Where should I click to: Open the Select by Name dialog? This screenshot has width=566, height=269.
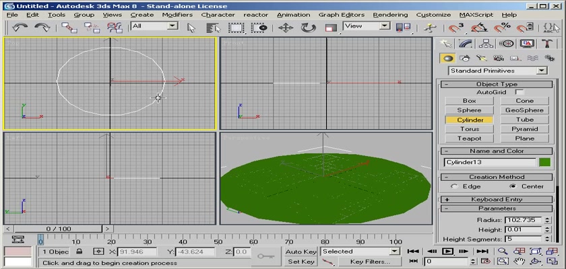214,28
